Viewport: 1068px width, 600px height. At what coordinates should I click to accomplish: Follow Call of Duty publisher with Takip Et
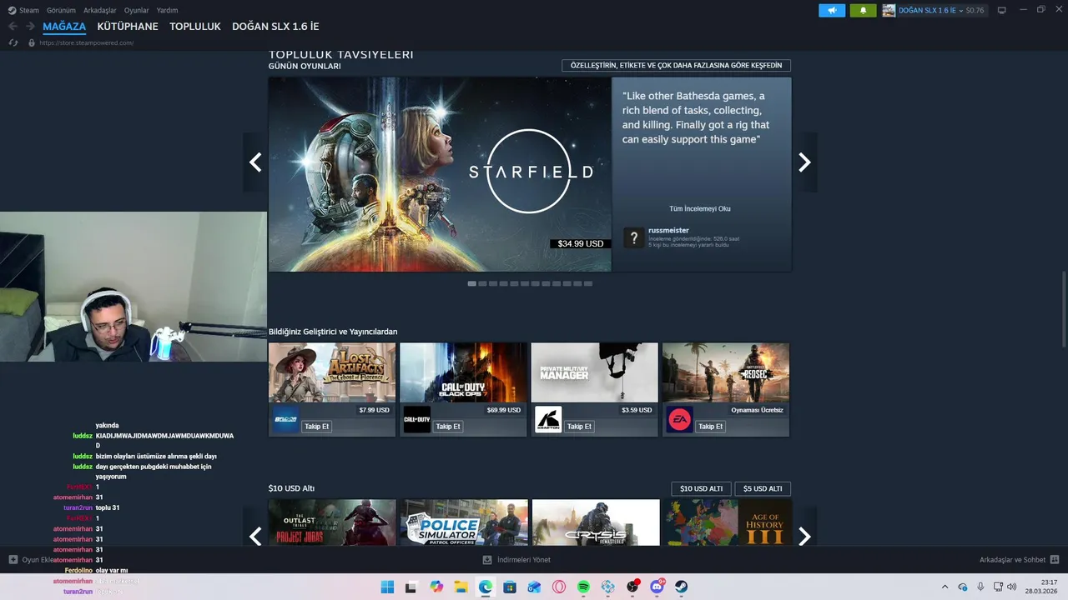[x=448, y=427]
